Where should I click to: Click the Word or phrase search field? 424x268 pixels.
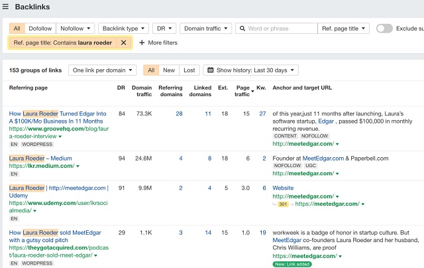coord(276,29)
